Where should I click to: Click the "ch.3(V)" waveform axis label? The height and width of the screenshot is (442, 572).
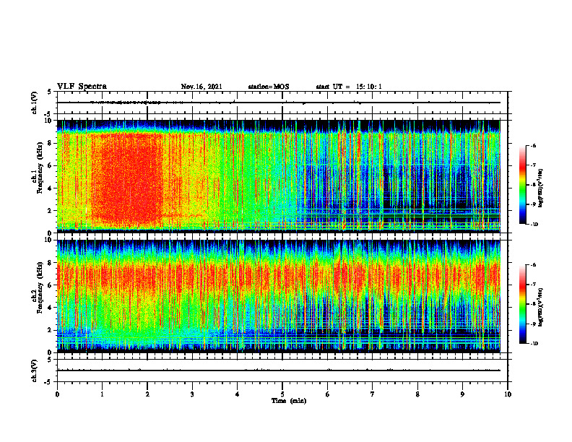[x=34, y=371]
